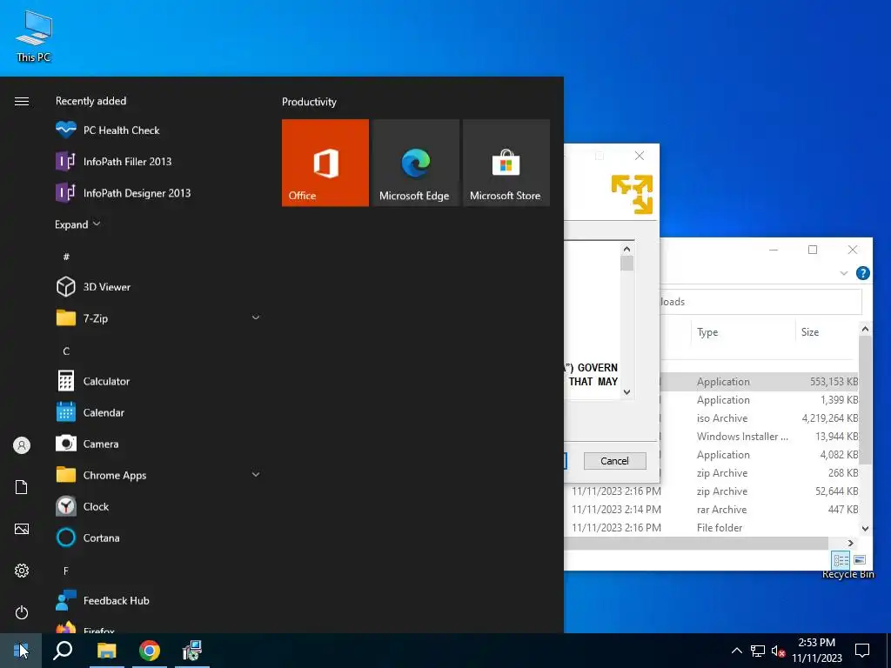Open PC Health Check from Recently added
This screenshot has height=668, width=891.
click(x=158, y=130)
